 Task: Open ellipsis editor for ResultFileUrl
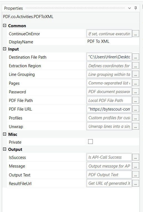click(136, 183)
